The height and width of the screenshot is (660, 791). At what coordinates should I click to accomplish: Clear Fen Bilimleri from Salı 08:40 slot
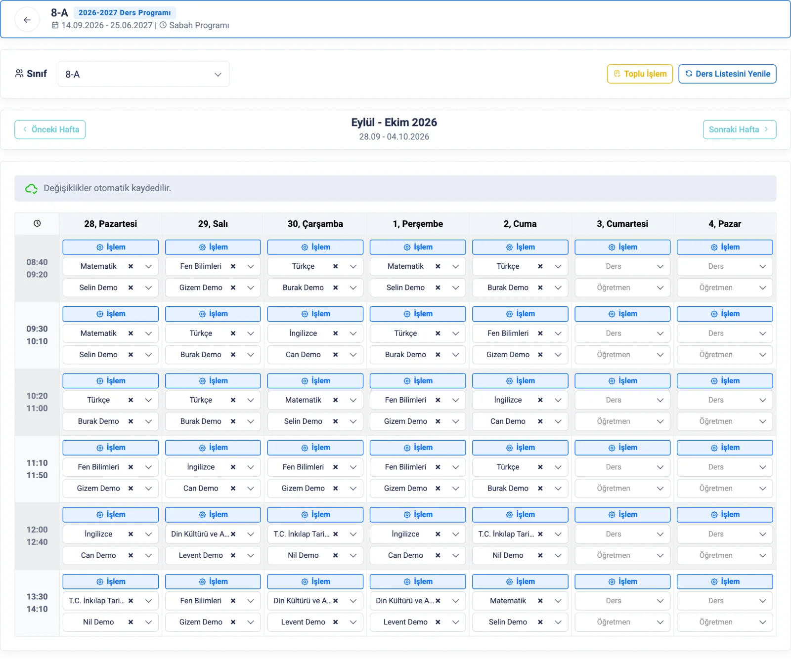233,266
